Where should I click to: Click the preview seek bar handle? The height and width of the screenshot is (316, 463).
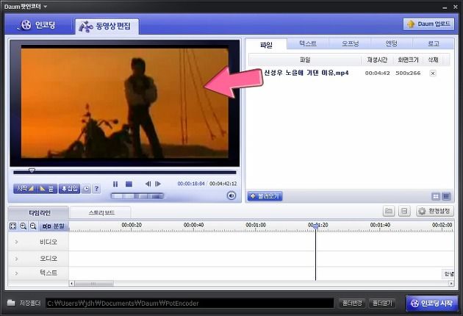click(32, 170)
